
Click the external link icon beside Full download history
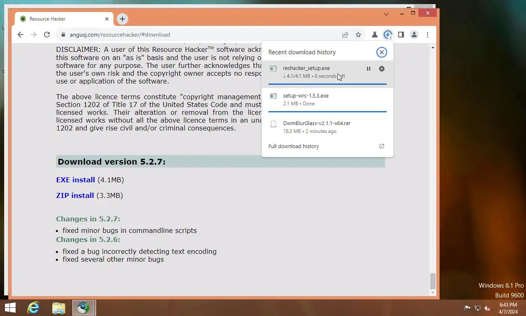[382, 146]
